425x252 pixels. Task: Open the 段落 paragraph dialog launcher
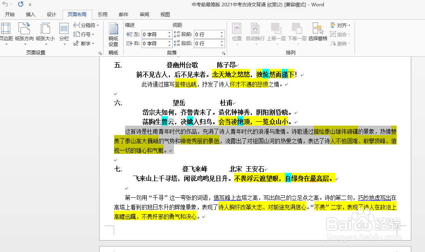224,52
